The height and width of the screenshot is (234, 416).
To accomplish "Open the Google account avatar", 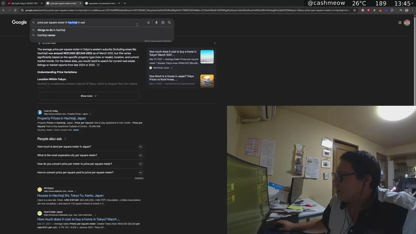I will coord(407,22).
